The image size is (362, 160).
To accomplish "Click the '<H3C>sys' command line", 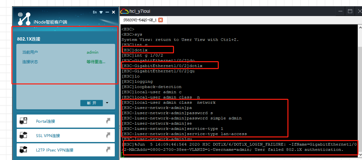I will pos(132,34).
